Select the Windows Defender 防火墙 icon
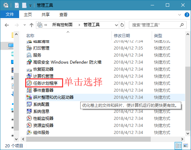Image resolution: width=191 pixels, height=150 pixels. 29,62
